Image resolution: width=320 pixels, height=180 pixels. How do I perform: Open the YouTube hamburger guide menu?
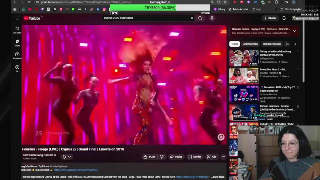17,18
